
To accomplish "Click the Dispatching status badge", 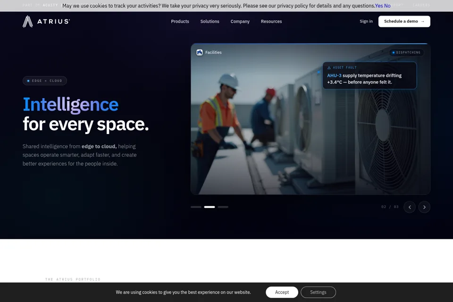I will [406, 52].
